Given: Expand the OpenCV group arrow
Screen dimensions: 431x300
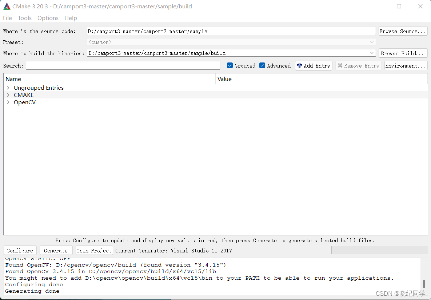Looking at the screenshot, I should [x=8, y=102].
